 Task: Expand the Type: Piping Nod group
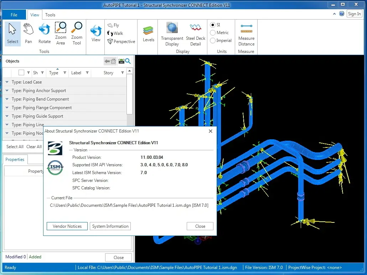[x=7, y=133]
